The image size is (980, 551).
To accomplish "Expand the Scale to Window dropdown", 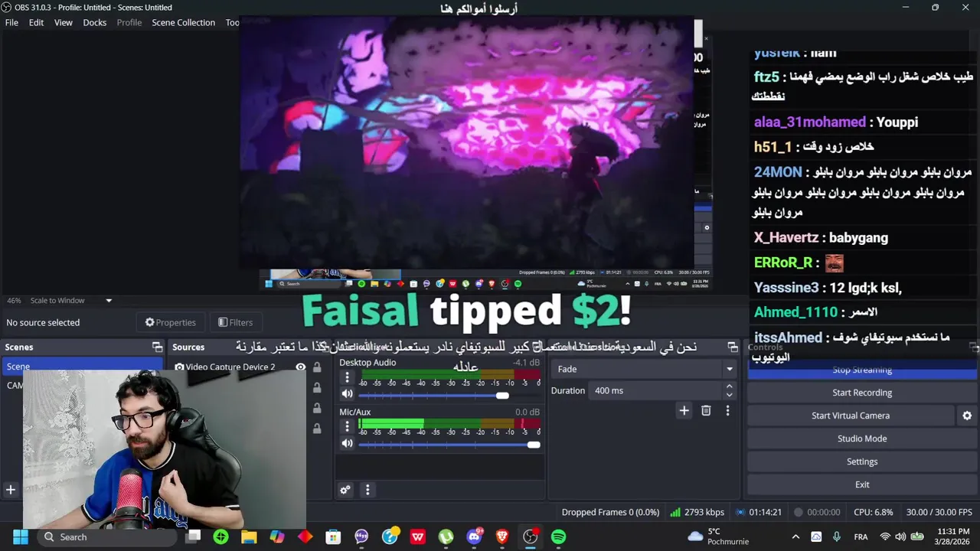I will 109,301.
